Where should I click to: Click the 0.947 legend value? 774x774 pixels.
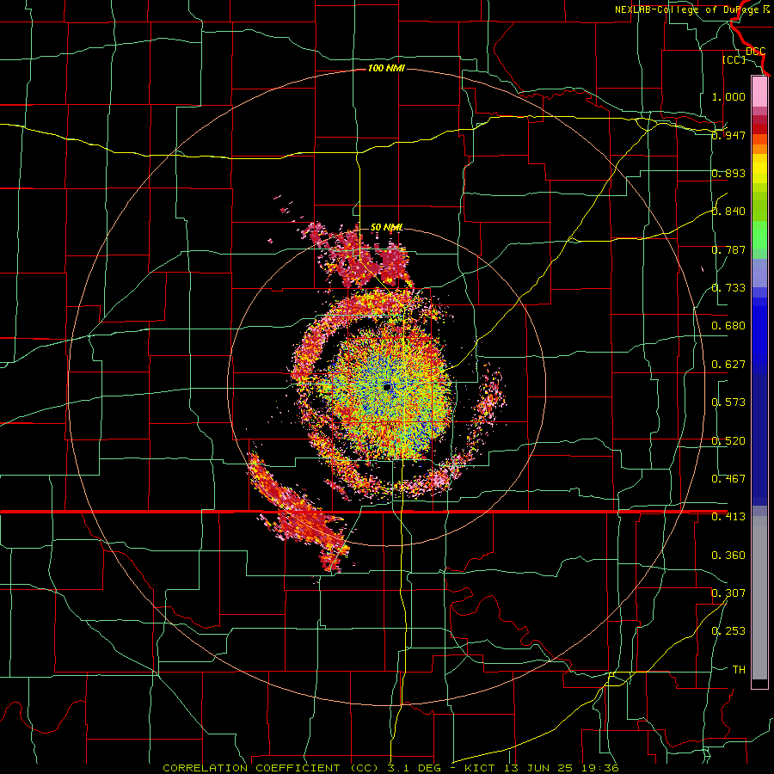[x=728, y=135]
